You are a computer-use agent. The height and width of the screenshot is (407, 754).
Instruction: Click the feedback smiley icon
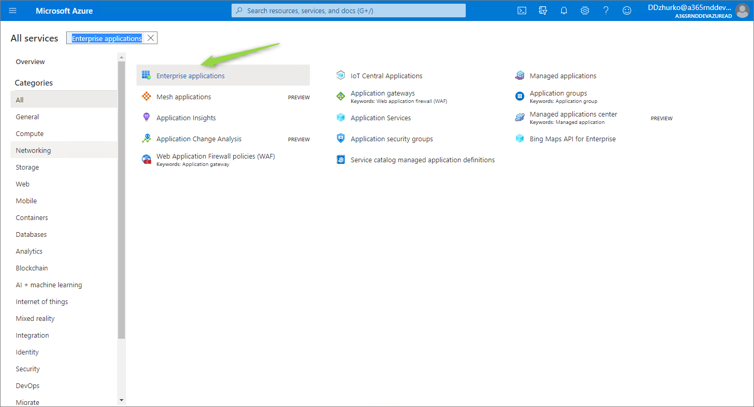627,11
